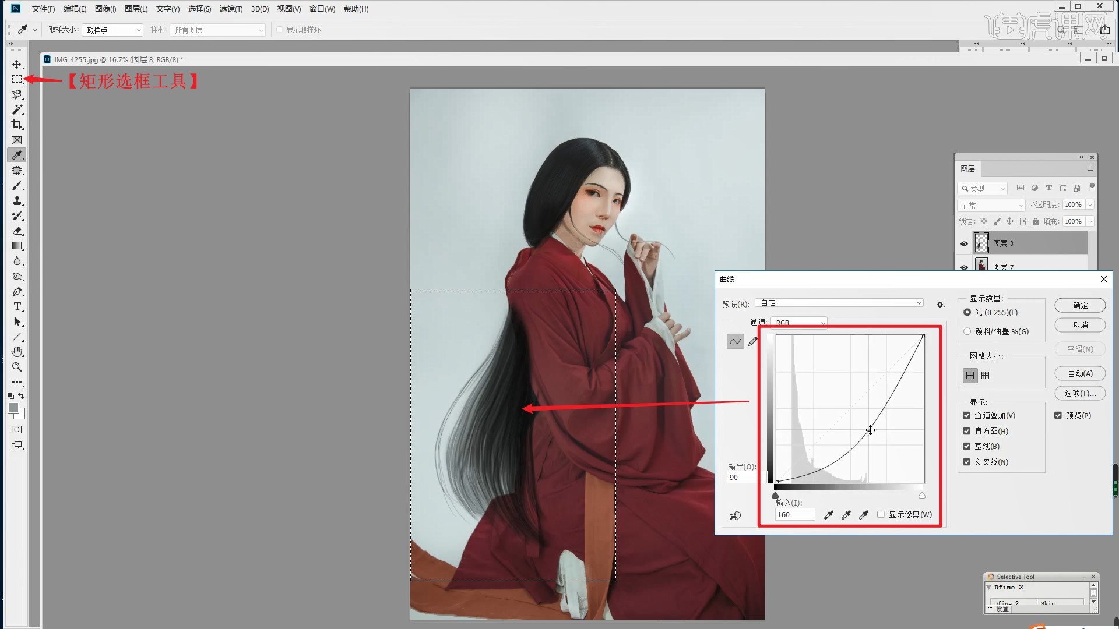Select the Clone Stamp tool
Image resolution: width=1119 pixels, height=629 pixels.
pyautogui.click(x=17, y=201)
